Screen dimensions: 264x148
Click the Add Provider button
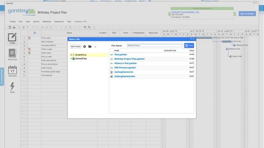tap(75, 46)
